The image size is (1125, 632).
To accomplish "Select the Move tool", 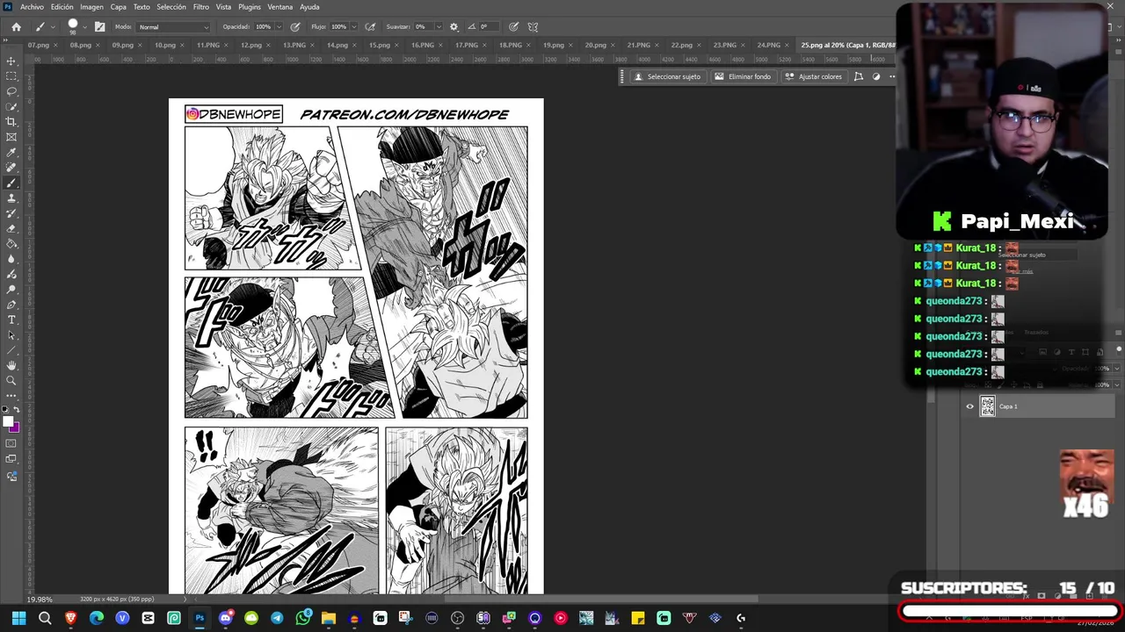I will [x=11, y=61].
